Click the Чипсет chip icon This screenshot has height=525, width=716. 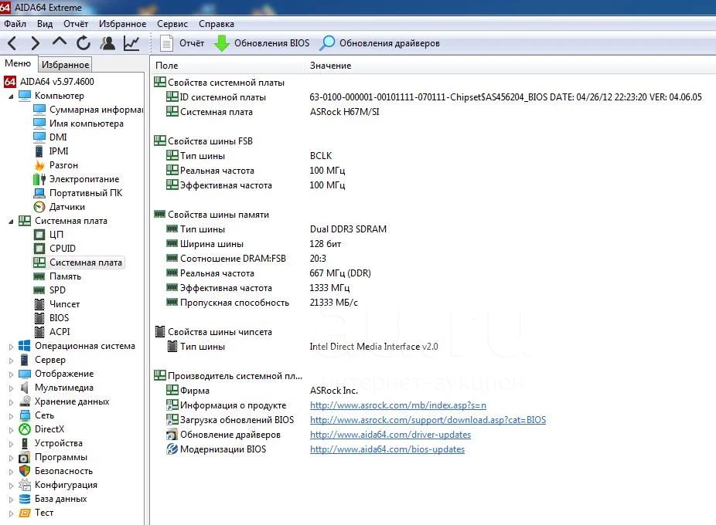(x=39, y=304)
